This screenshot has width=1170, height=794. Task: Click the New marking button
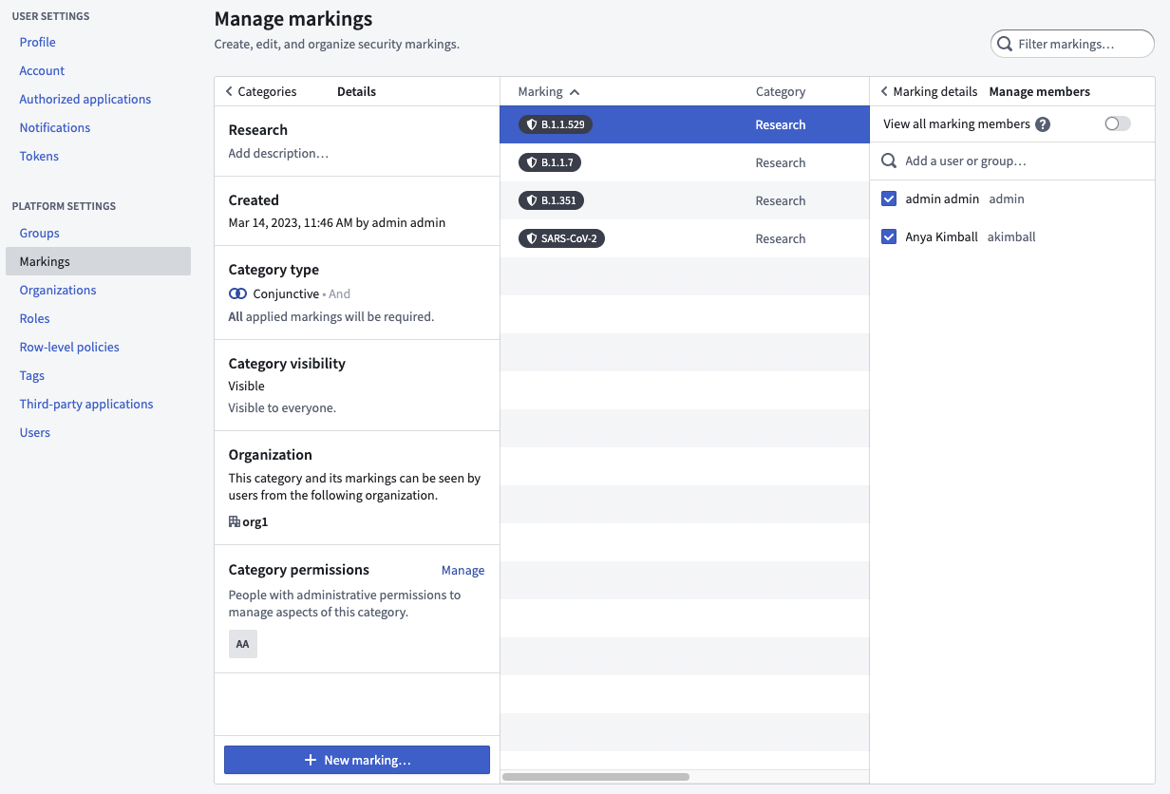pyautogui.click(x=357, y=760)
